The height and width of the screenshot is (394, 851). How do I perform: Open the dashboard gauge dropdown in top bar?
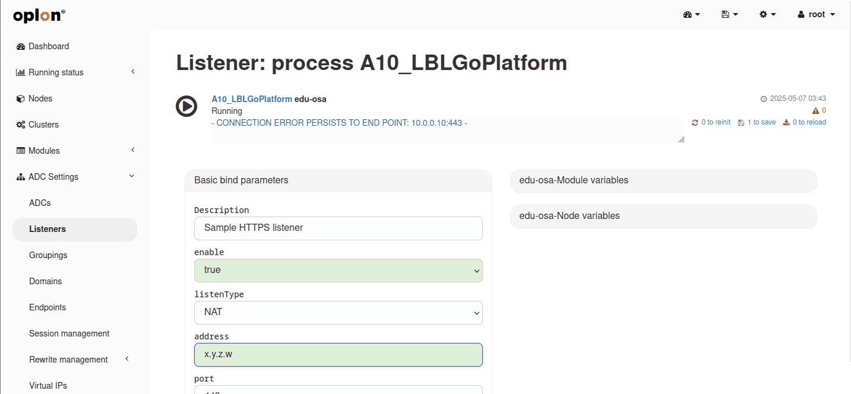click(692, 14)
